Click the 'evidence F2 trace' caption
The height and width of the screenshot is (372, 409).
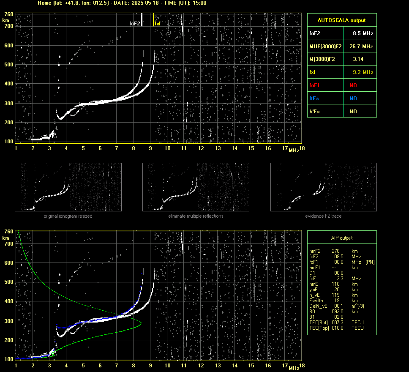(323, 216)
